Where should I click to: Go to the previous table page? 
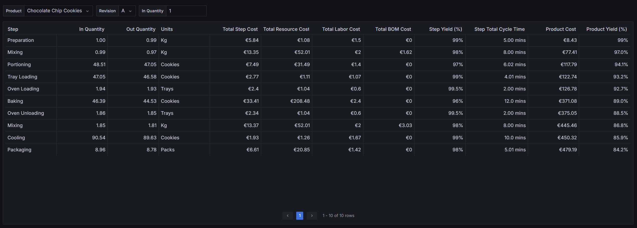[287, 215]
